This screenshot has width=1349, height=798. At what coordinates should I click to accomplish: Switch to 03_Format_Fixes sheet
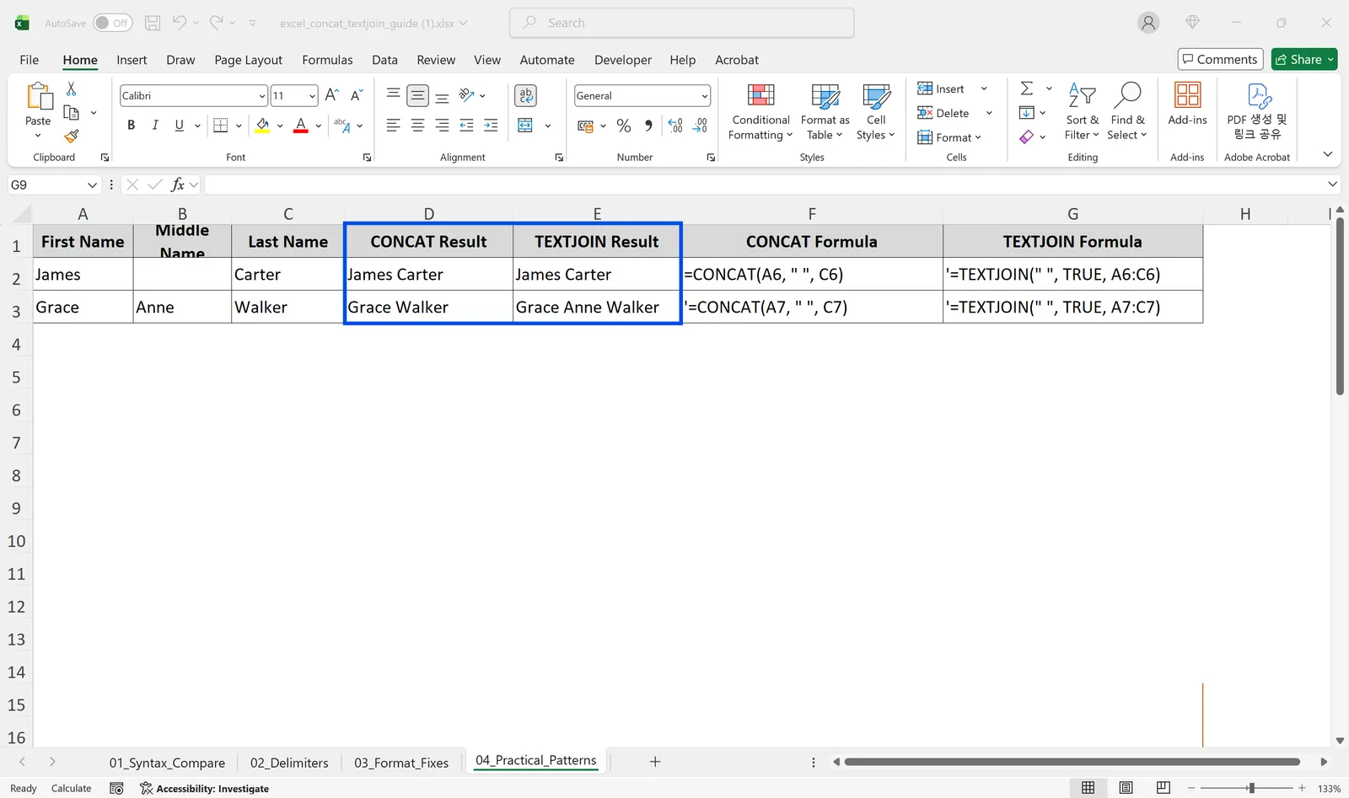pos(401,763)
